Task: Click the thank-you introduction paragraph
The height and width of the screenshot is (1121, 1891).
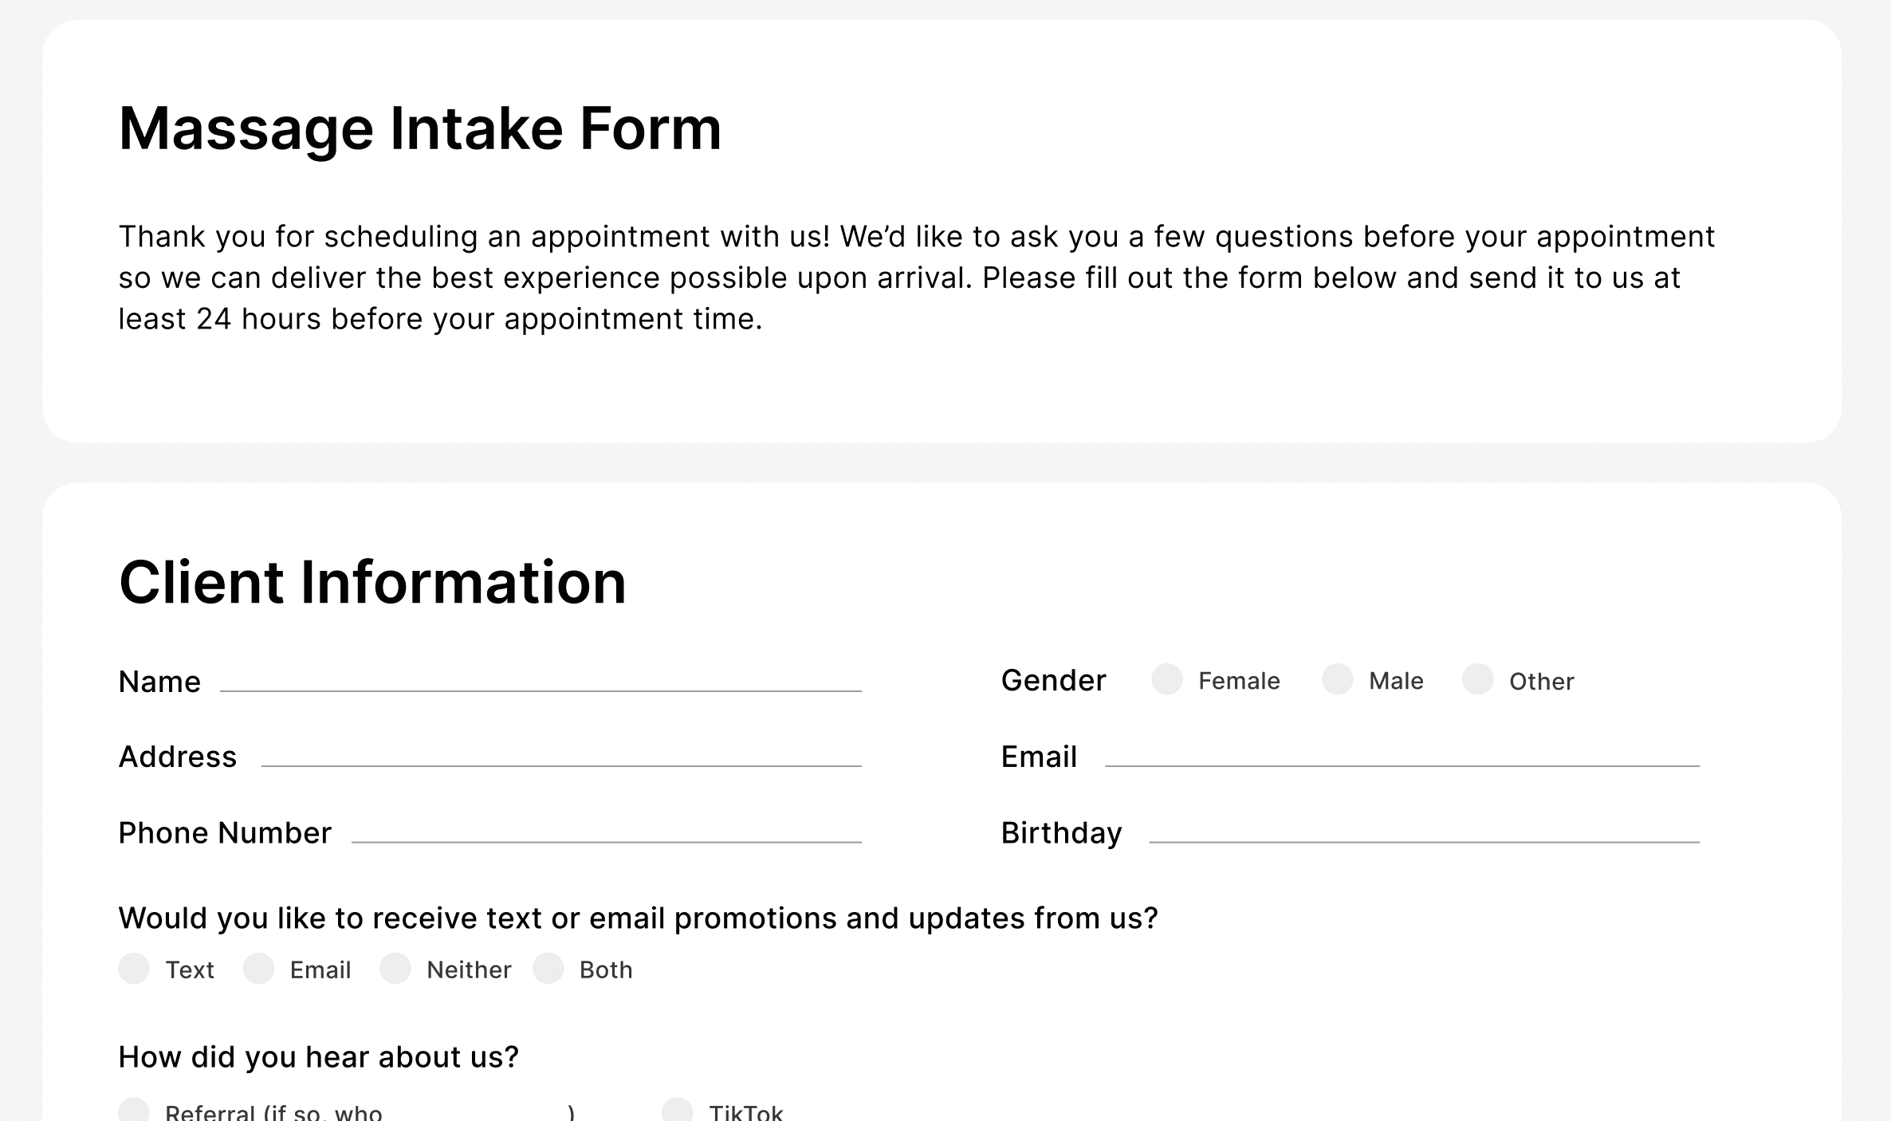Action: pyautogui.click(x=917, y=277)
